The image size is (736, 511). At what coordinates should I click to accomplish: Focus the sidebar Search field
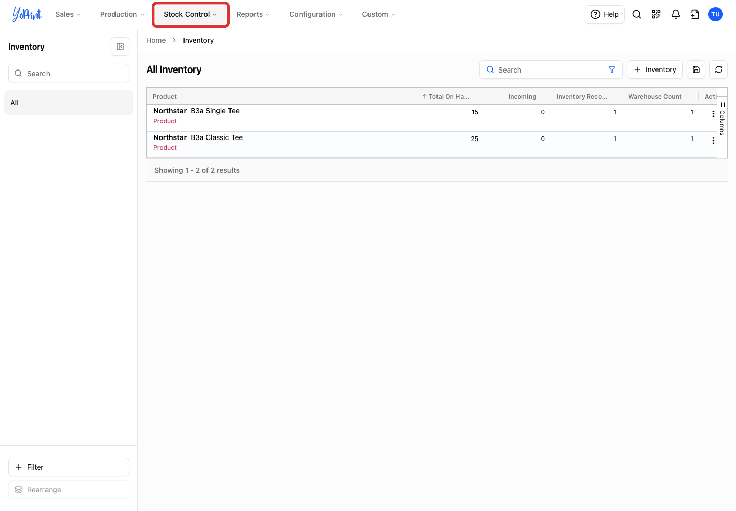[x=68, y=73]
